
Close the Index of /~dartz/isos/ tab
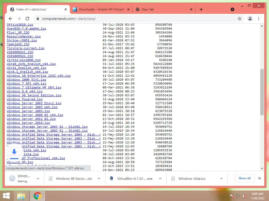click(65, 9)
